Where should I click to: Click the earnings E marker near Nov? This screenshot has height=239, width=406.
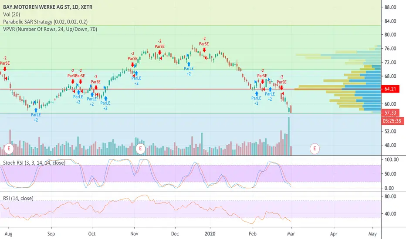(140, 149)
